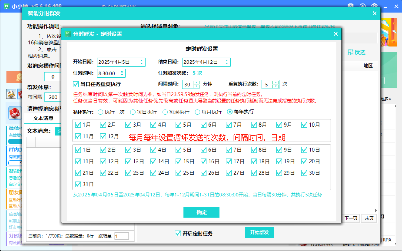This screenshot has width=402, height=251.
Task: Open settings gear in the title bar
Action: (x=374, y=6)
